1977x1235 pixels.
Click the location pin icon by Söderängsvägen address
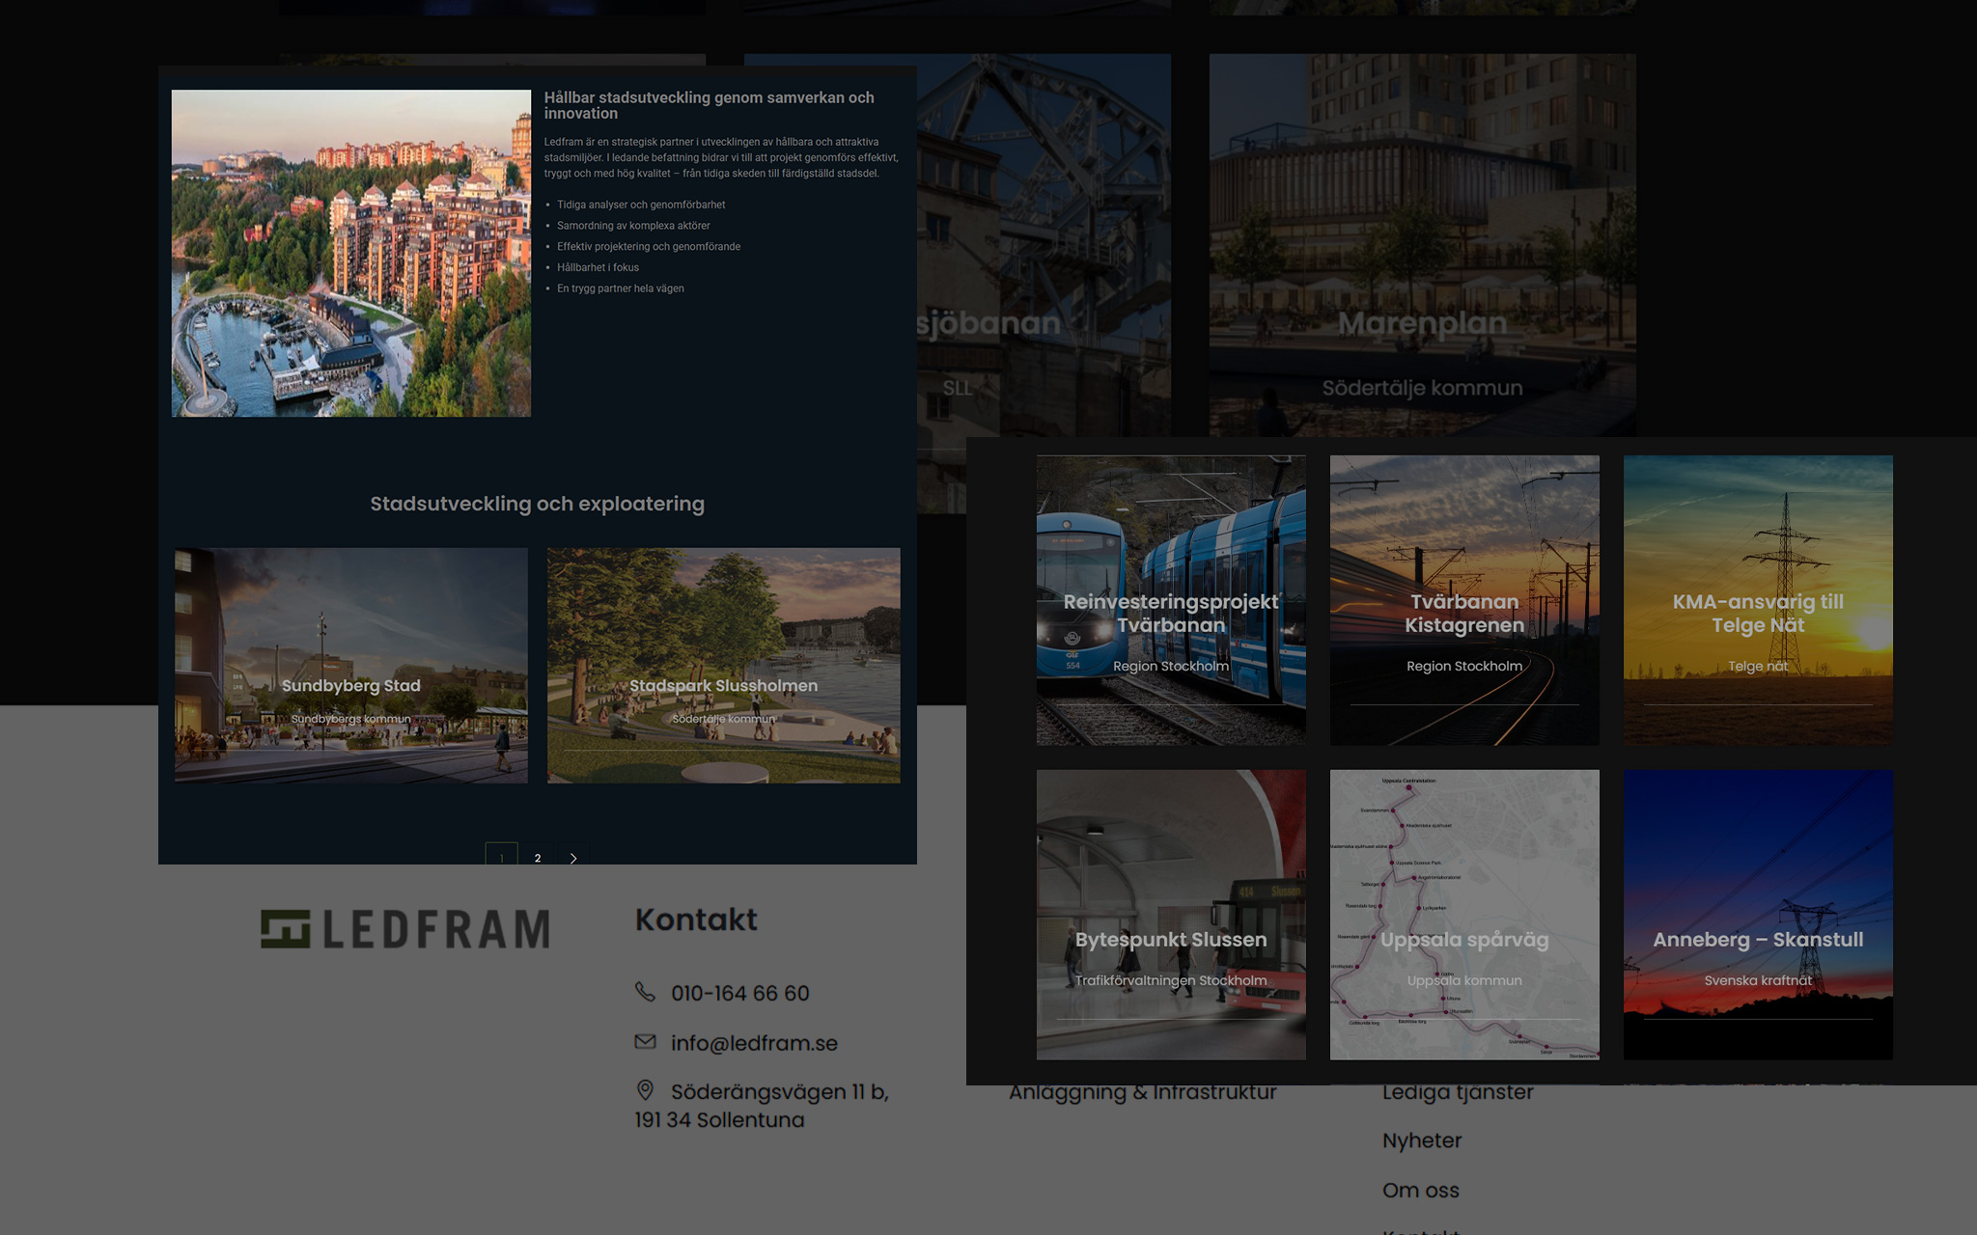[x=645, y=1090]
